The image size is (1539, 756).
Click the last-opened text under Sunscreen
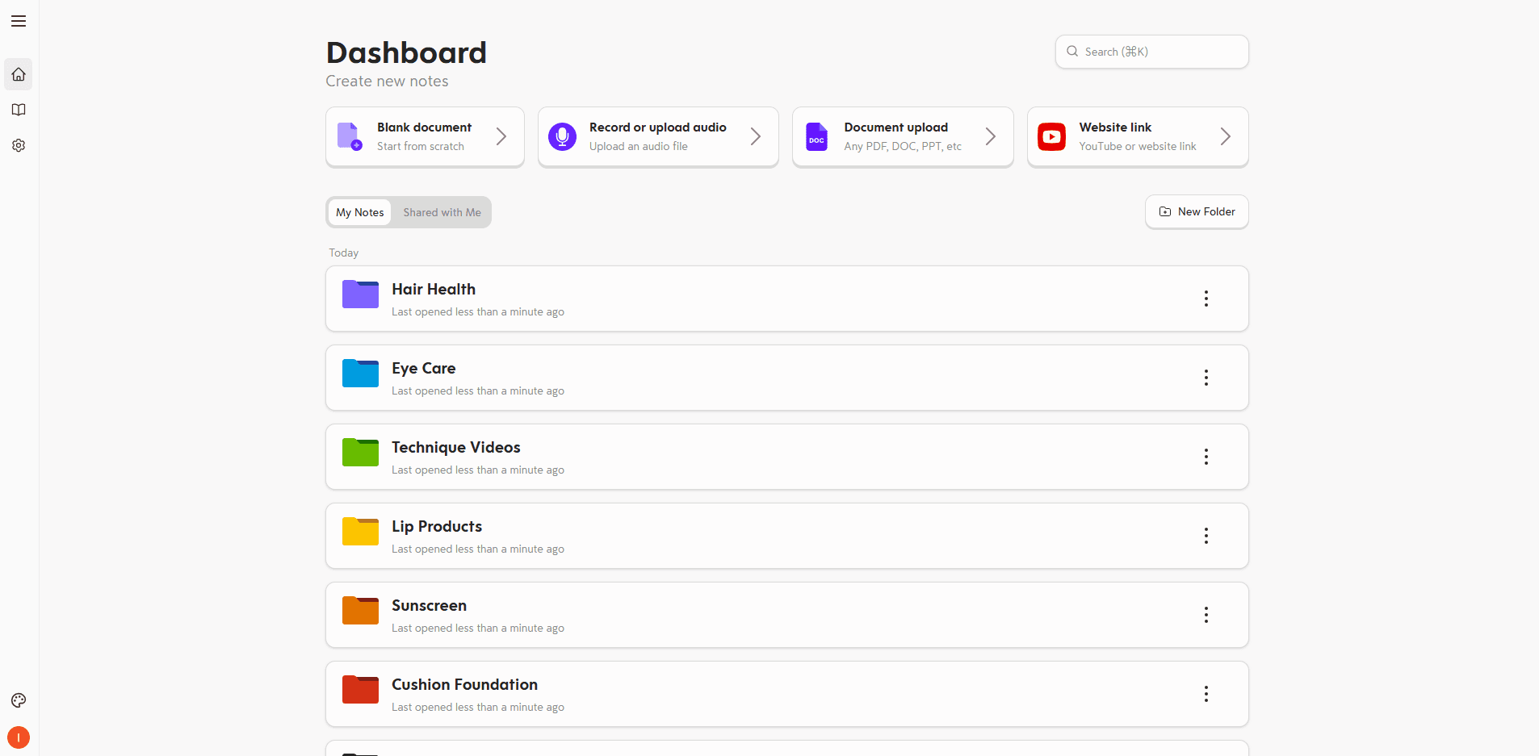pos(478,629)
